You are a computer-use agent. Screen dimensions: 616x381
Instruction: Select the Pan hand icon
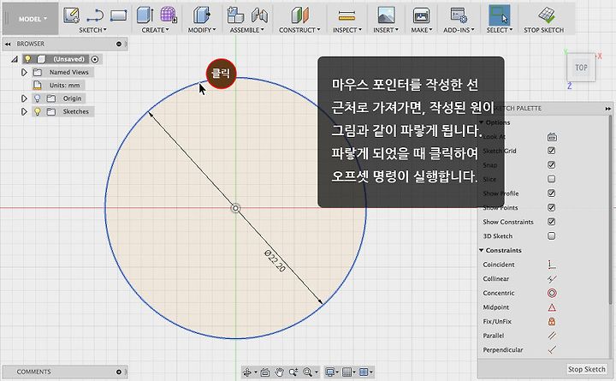click(279, 372)
